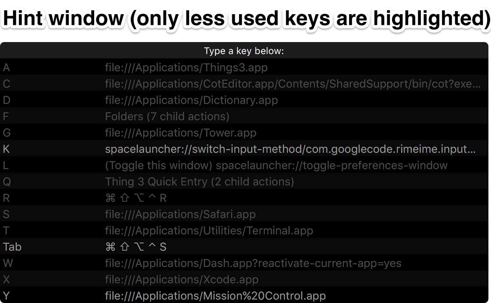The image size is (491, 303).
Task: Click the highlighted Y key label
Action: pos(6,296)
